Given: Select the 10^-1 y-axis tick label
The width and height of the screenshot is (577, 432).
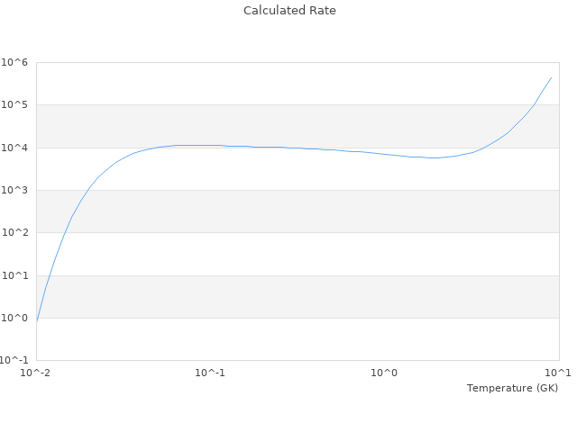Looking at the screenshot, I should [x=14, y=361].
